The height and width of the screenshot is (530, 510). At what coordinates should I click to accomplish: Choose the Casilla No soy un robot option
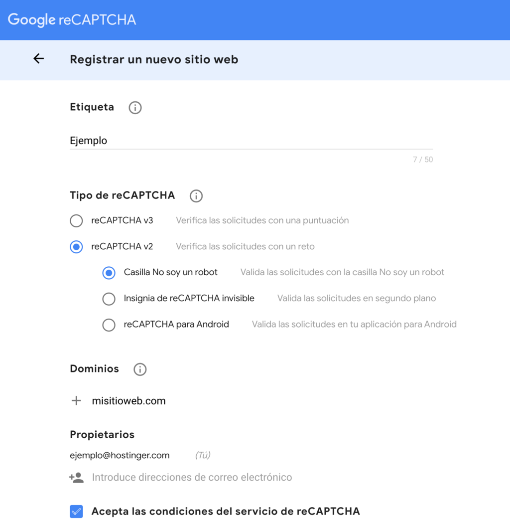(x=109, y=273)
